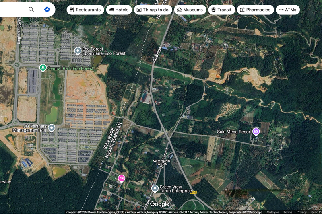Filter map by Restaurants
This screenshot has height=222, width=322.
click(85, 10)
